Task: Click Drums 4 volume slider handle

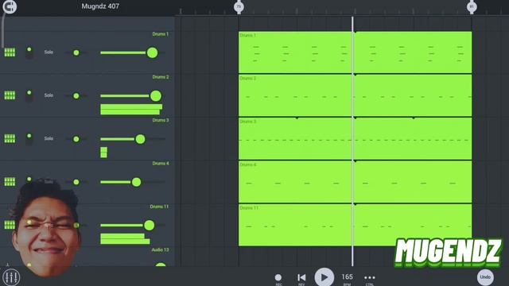Action: [x=136, y=182]
